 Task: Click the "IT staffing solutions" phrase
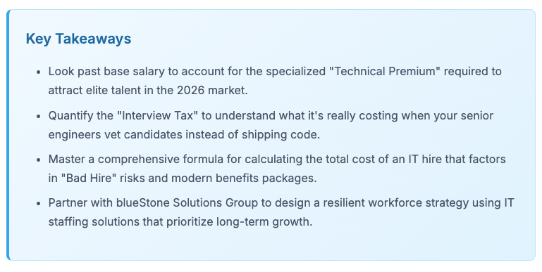(x=281, y=212)
